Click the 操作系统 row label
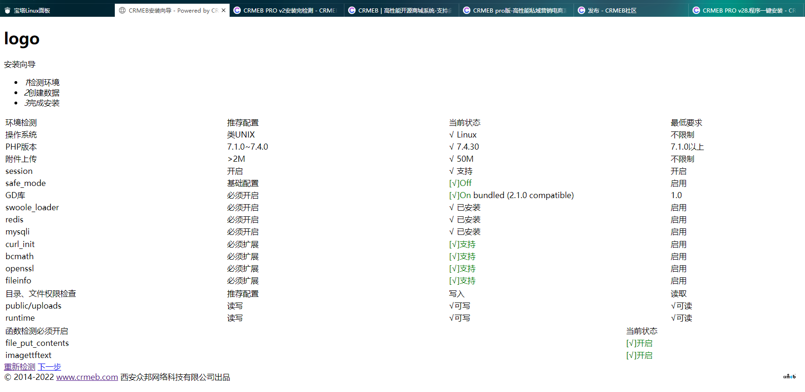Viewport: 805px width, 392px height. coord(21,135)
